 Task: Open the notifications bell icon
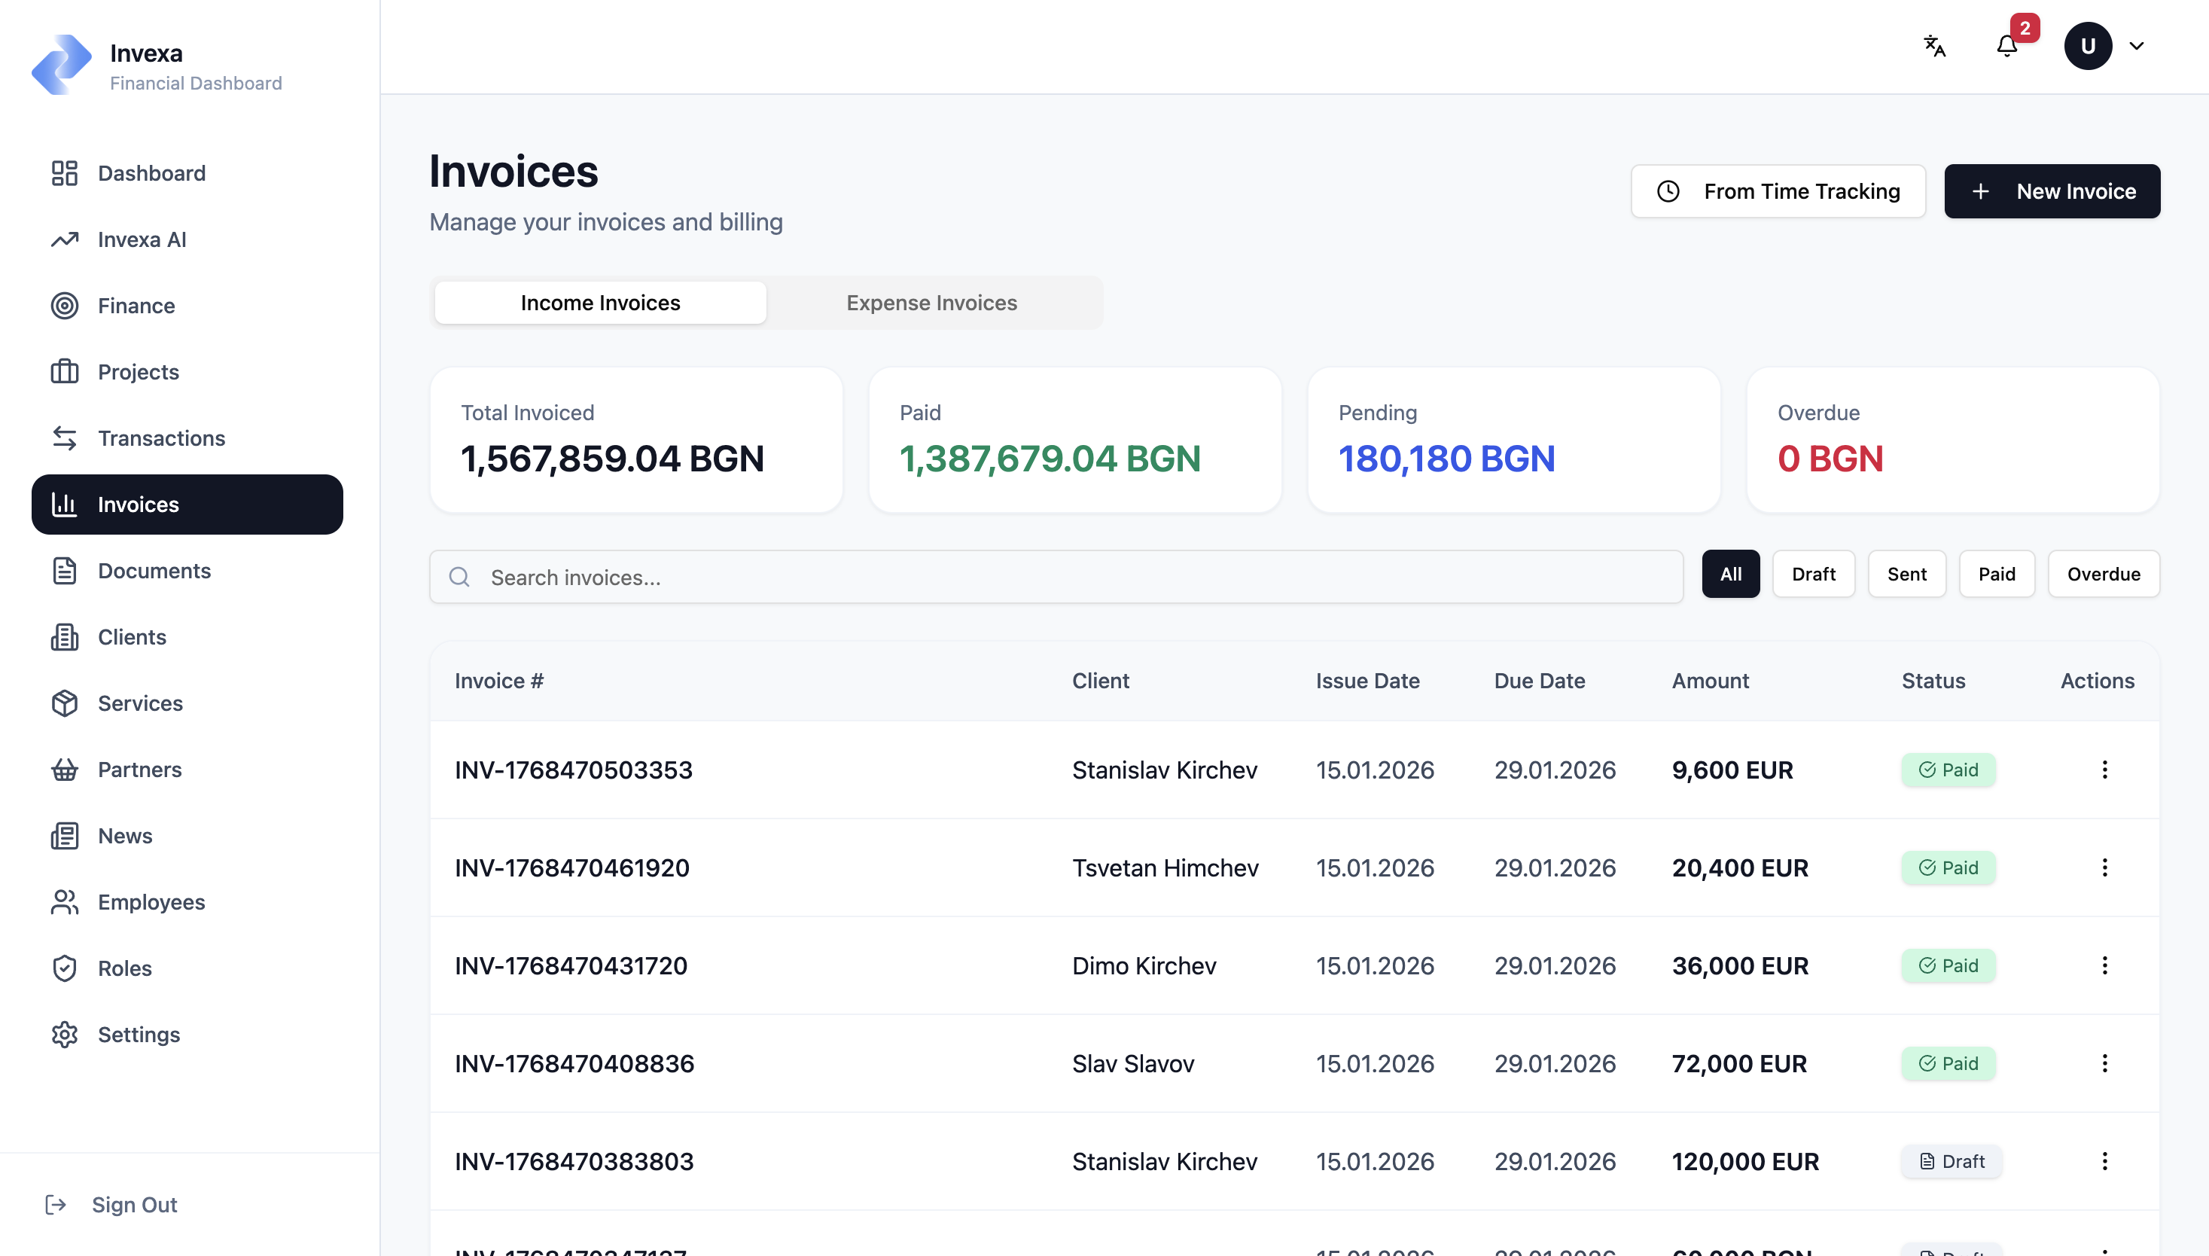pyautogui.click(x=2006, y=46)
